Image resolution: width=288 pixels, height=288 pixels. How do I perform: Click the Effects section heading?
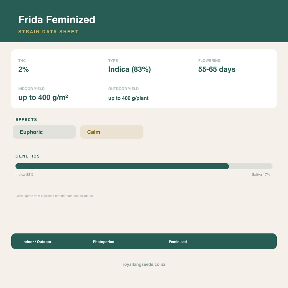[x=26, y=120]
